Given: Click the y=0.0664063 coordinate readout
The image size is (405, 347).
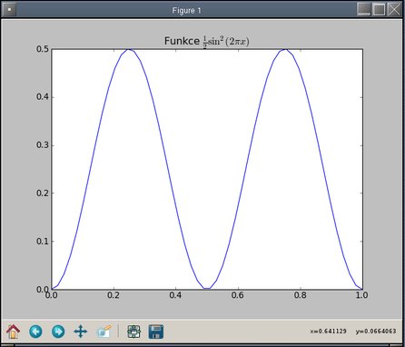Looking at the screenshot, I should click(376, 332).
